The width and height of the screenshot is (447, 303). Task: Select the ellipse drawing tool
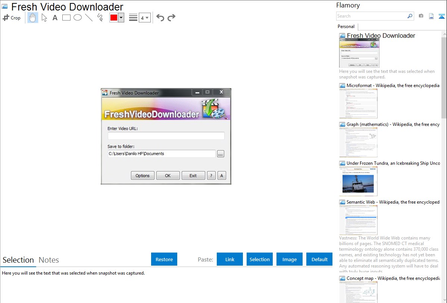78,18
